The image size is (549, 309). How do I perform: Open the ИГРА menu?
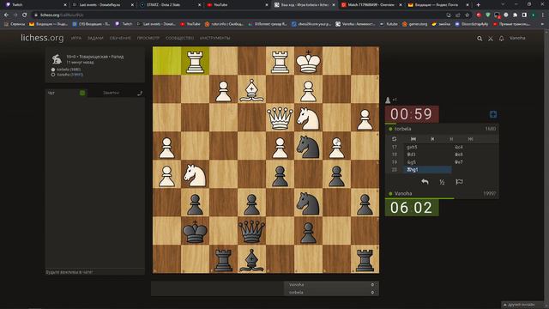[76, 38]
